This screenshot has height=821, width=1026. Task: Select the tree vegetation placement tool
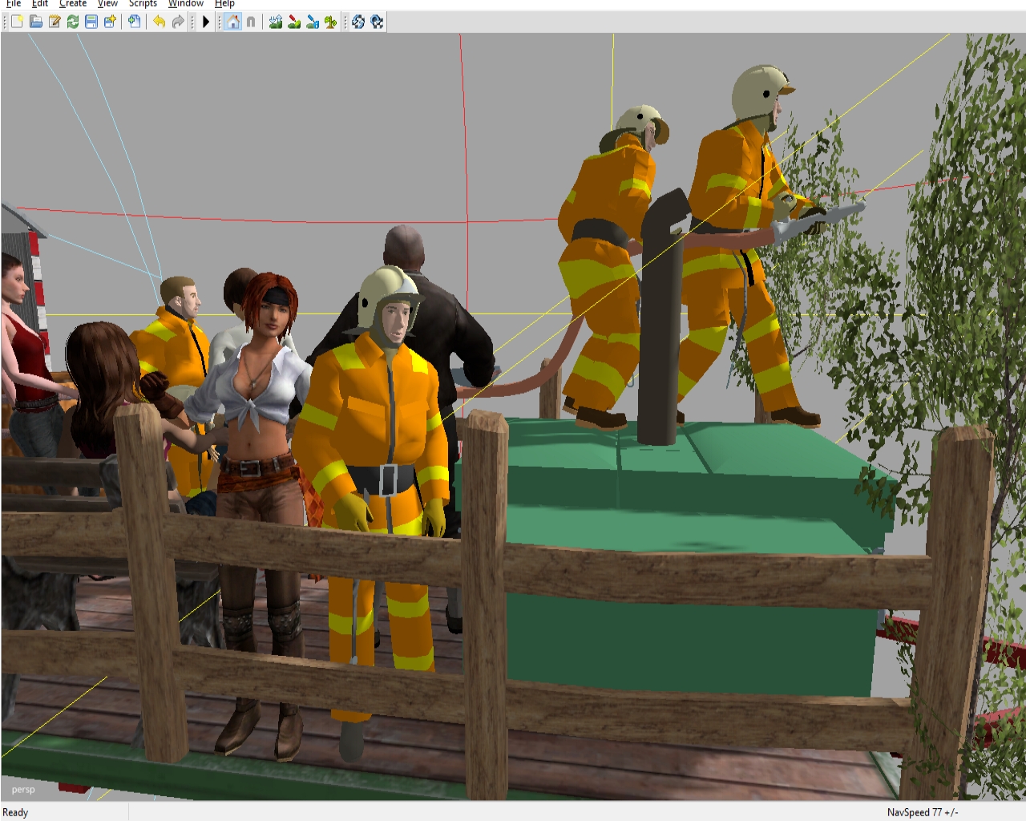(x=331, y=22)
